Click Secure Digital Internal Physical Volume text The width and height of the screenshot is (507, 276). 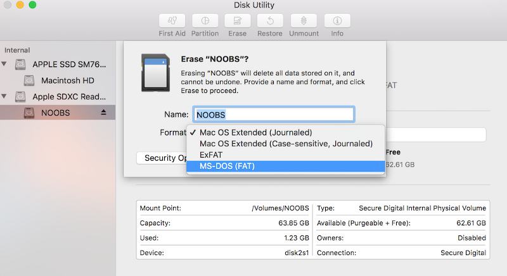click(x=422, y=208)
